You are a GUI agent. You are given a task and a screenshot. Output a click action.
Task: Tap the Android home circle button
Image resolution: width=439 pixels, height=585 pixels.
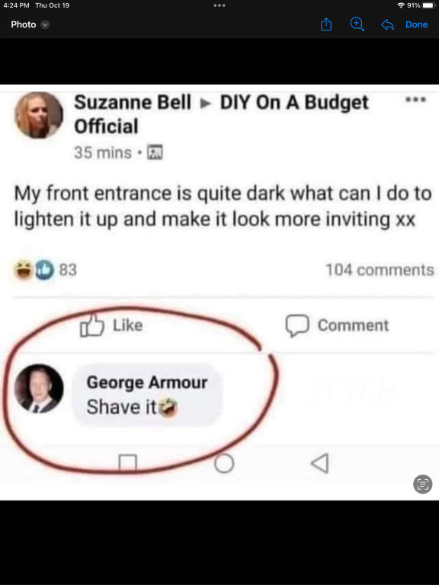224,463
